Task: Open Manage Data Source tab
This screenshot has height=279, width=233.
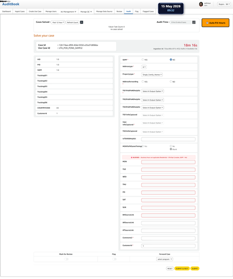Action: pos(104,11)
